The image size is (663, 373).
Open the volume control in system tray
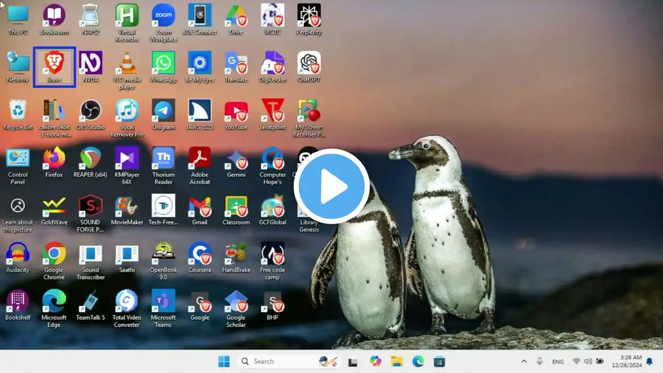click(588, 362)
